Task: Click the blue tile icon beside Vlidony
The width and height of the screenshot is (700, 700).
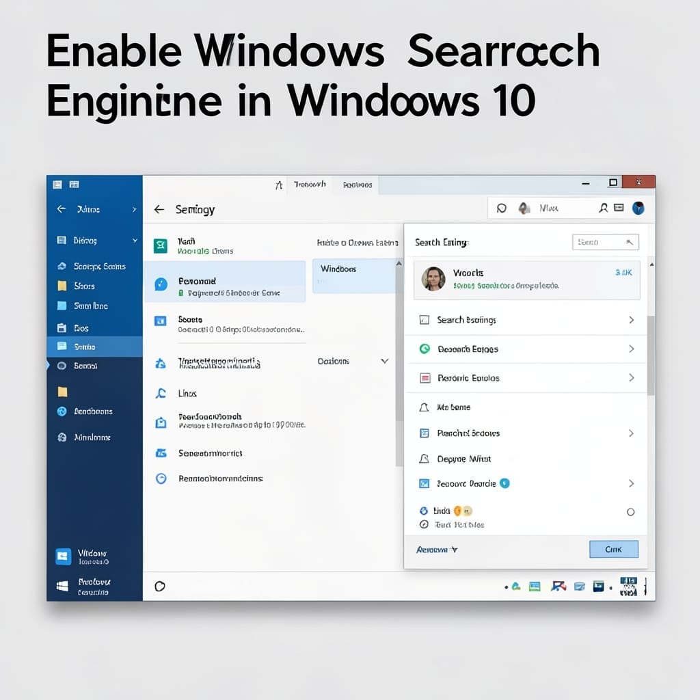Action: pyautogui.click(x=63, y=556)
